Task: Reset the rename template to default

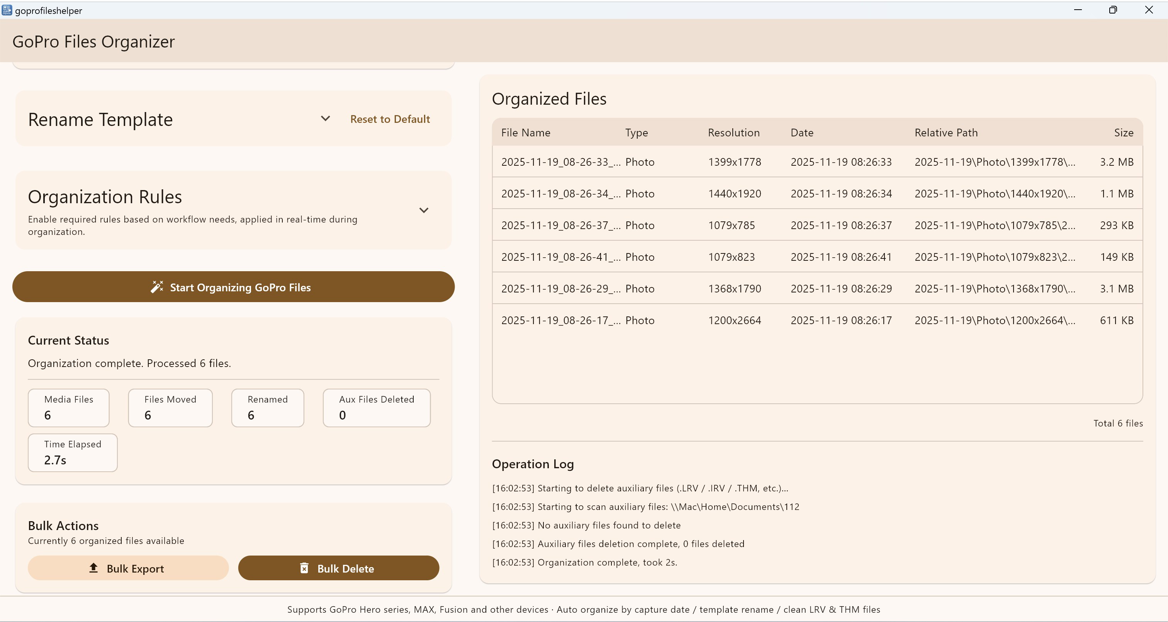Action: tap(389, 119)
